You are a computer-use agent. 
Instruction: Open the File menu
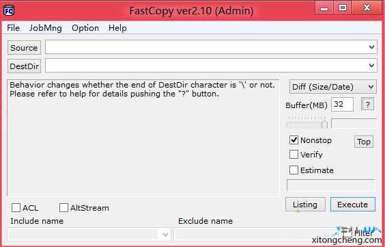pyautogui.click(x=13, y=28)
